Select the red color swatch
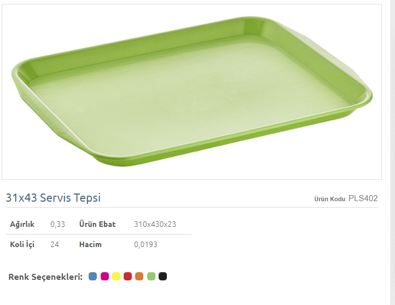Viewport: 395px width, 305px height. click(x=127, y=277)
